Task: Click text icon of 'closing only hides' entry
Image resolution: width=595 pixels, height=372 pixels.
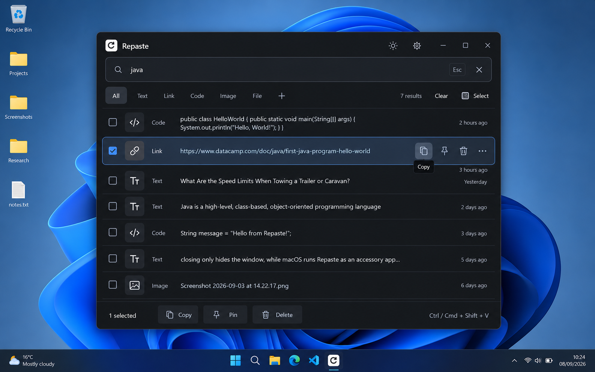Action: pos(134,259)
